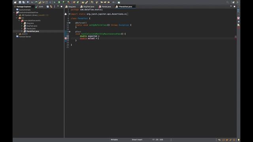The height and width of the screenshot is (142, 253).
Task: Click the PandaTest class name in code
Action: pos(83,19)
